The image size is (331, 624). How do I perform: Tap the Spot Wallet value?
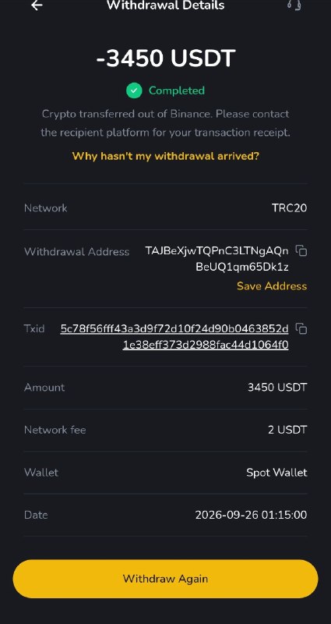(x=276, y=473)
